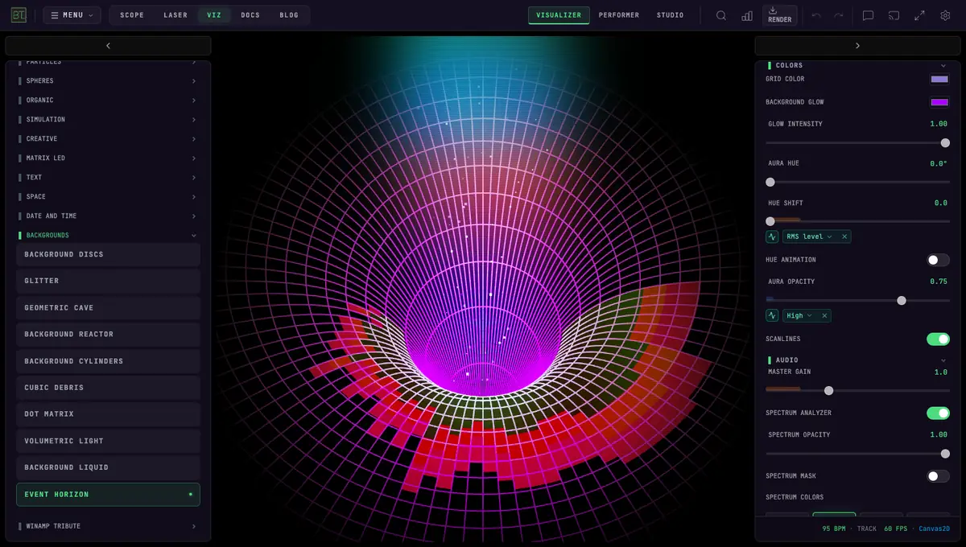Open the Blog tab

(289, 15)
